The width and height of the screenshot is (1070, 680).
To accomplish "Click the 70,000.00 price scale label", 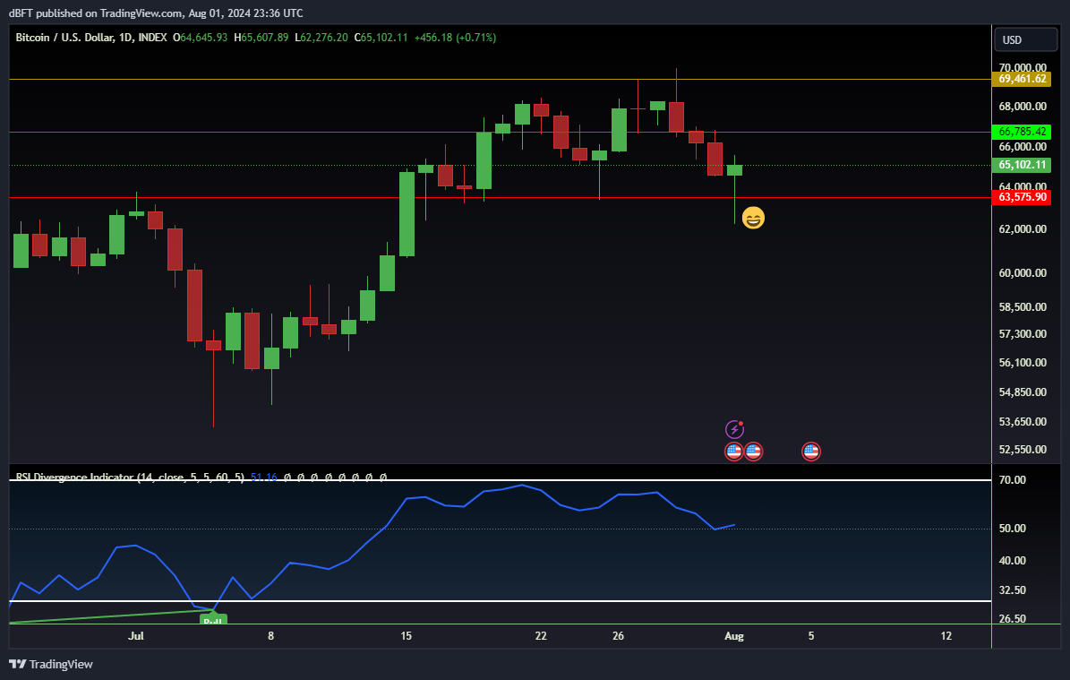I will click(x=1023, y=67).
